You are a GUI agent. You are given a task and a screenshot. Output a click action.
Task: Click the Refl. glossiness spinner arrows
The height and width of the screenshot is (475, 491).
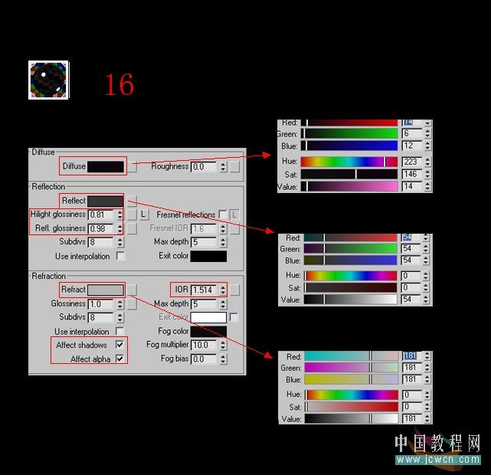[x=120, y=228]
